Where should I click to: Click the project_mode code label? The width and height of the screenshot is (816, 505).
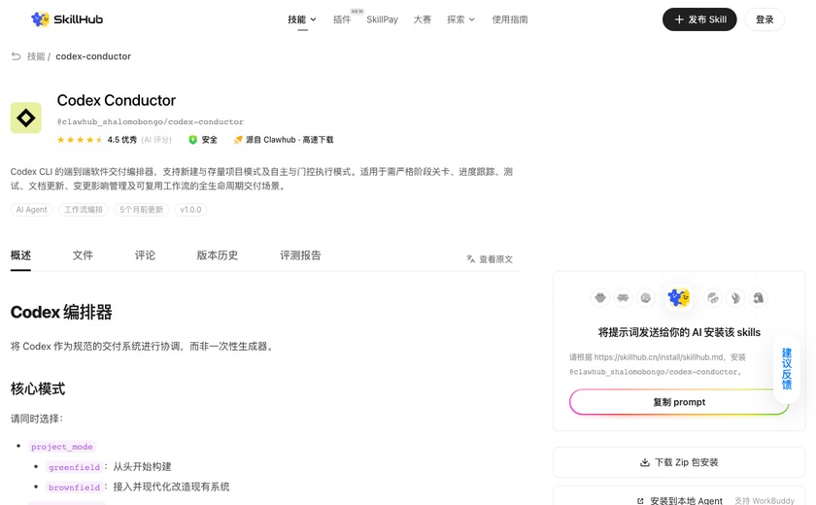pos(62,447)
